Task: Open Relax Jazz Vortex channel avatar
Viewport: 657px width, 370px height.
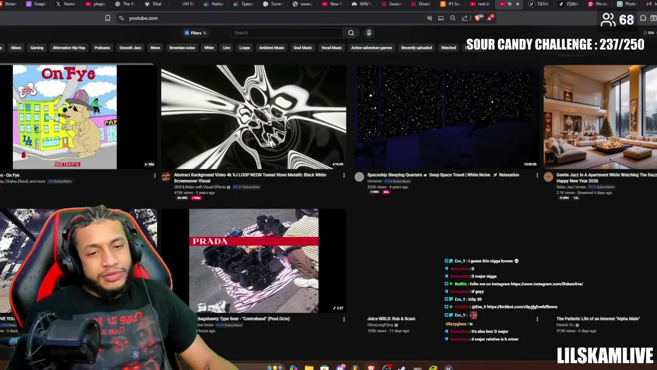Action: coord(549,177)
